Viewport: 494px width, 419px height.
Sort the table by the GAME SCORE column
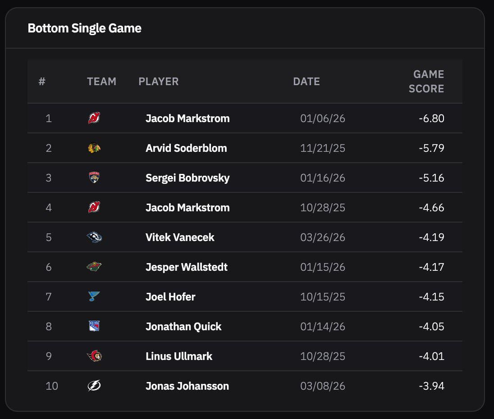[425, 81]
